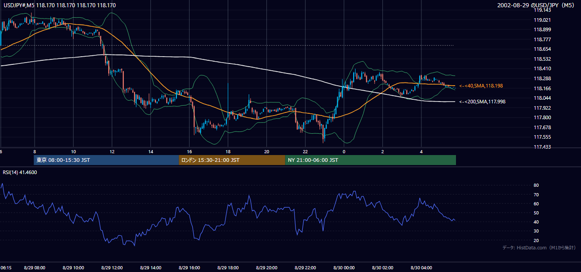Click the 8/30 02:00 time label

pyautogui.click(x=382, y=268)
